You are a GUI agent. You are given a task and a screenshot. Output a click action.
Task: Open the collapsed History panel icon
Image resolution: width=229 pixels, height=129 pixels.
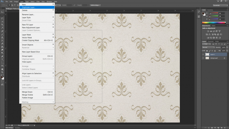point(199,12)
